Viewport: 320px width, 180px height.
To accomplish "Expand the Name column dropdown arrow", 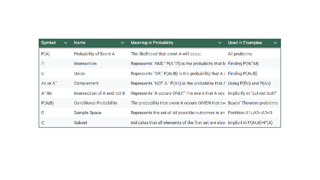I will (x=122, y=43).
